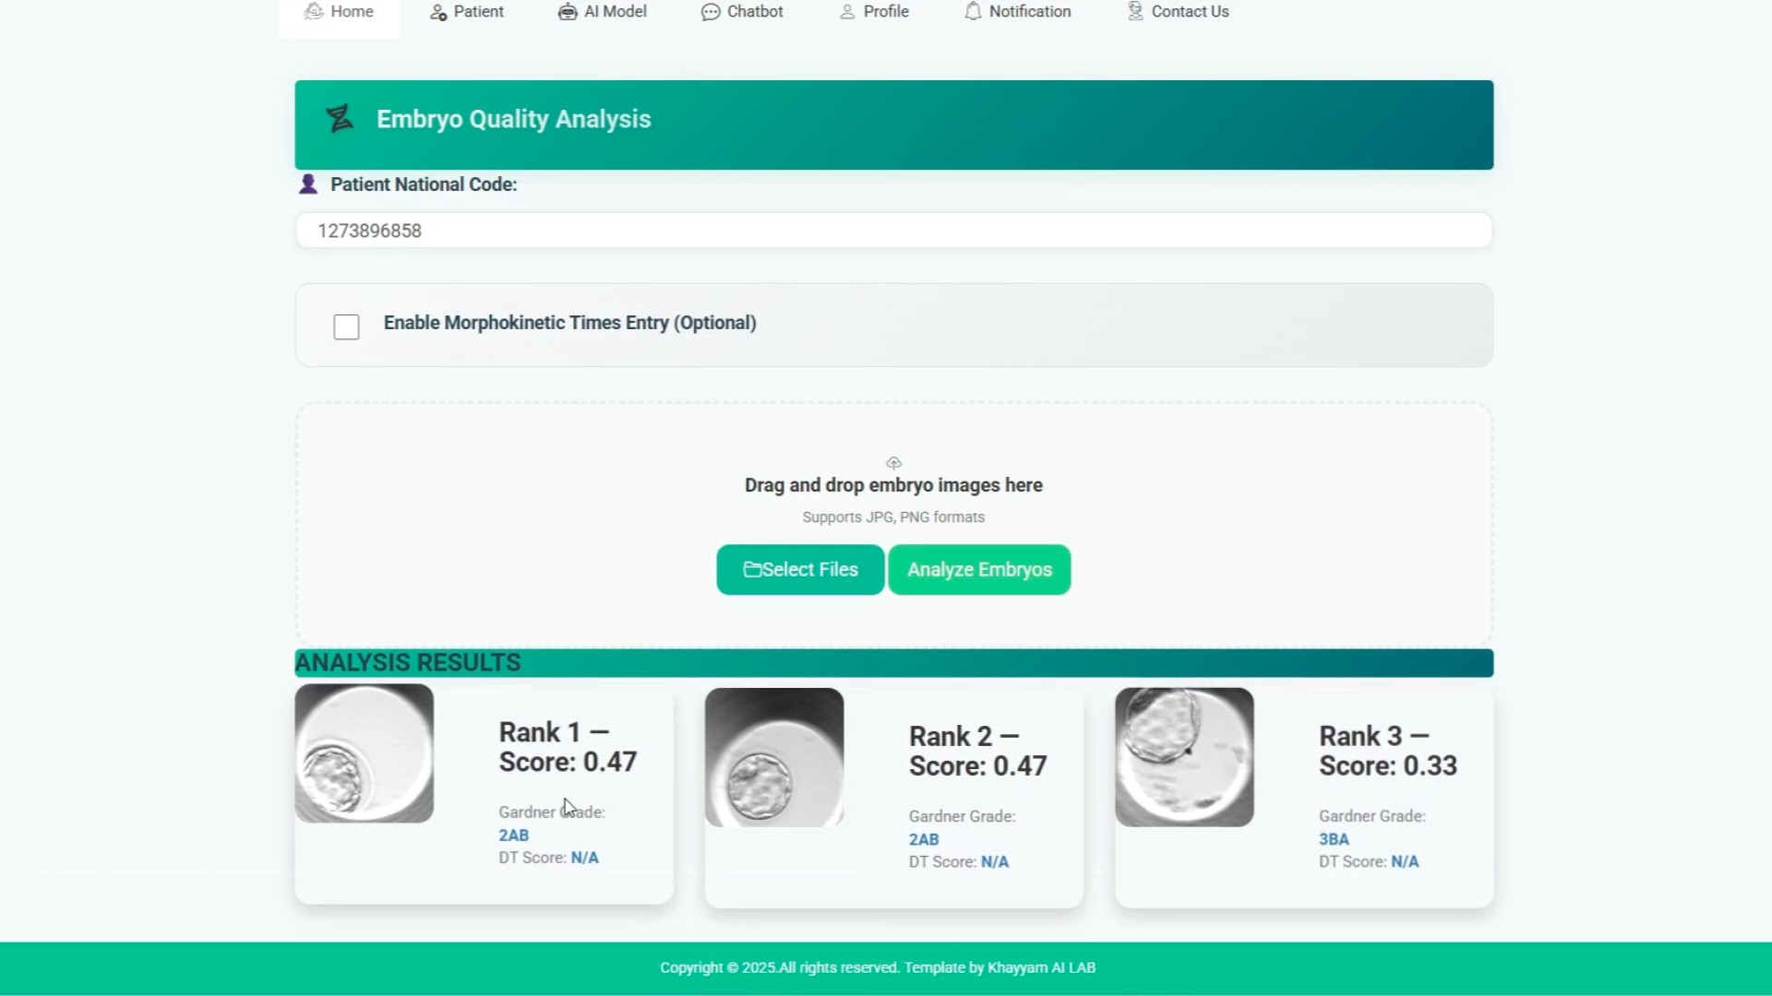The width and height of the screenshot is (1772, 996).
Task: Click the cloud upload icon
Action: click(x=893, y=463)
